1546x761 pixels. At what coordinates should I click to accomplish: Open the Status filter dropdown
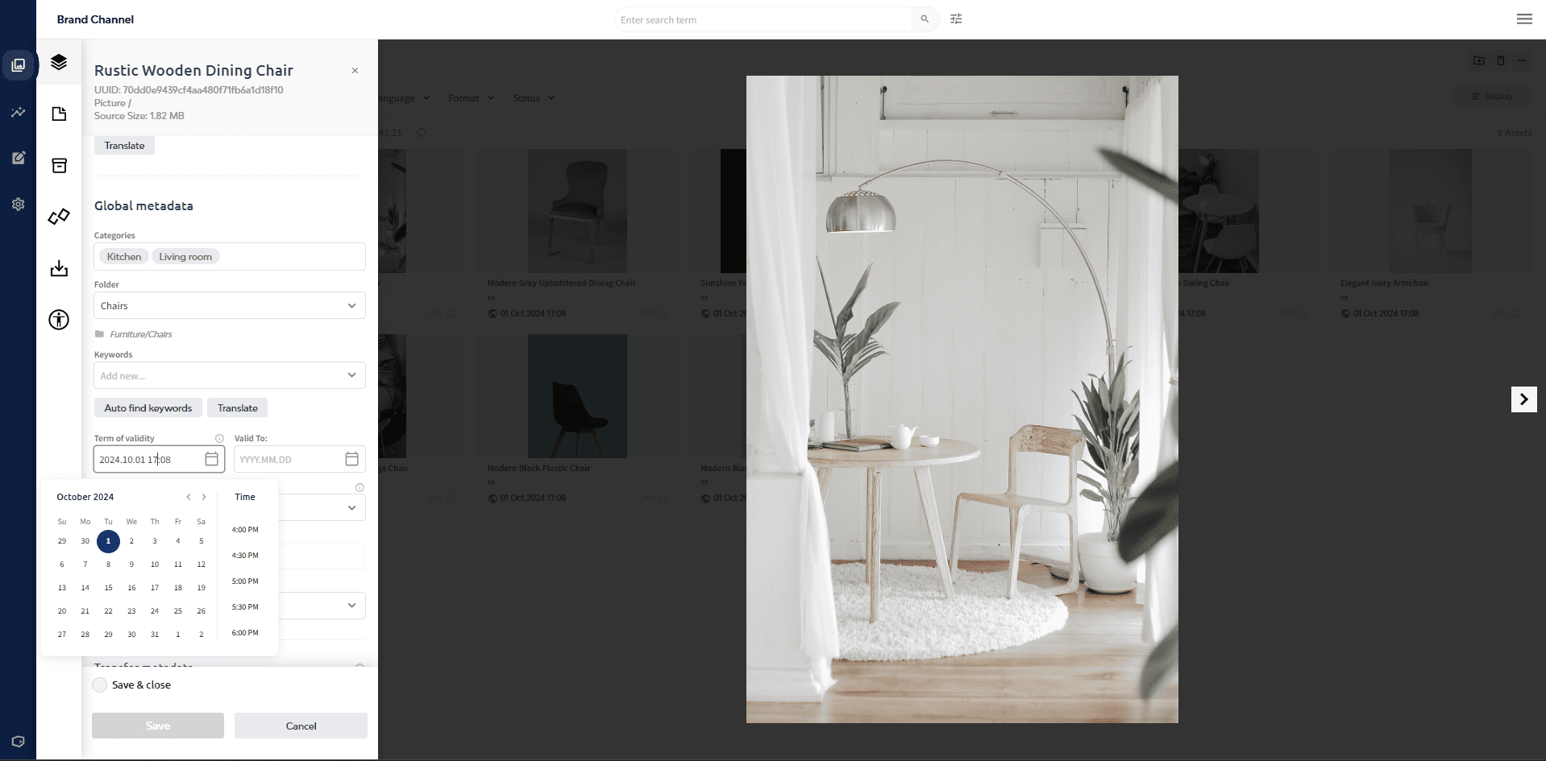pyautogui.click(x=534, y=98)
